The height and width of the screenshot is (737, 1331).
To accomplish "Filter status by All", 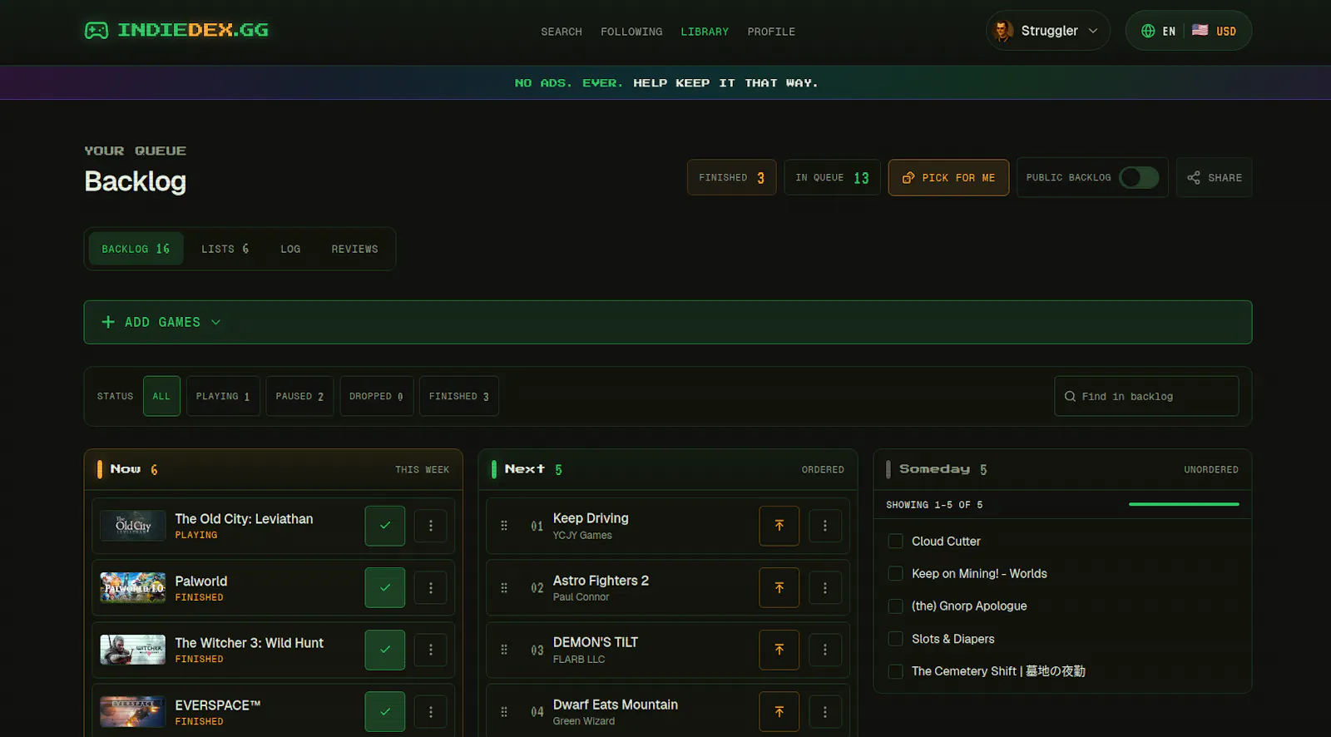I will point(161,396).
